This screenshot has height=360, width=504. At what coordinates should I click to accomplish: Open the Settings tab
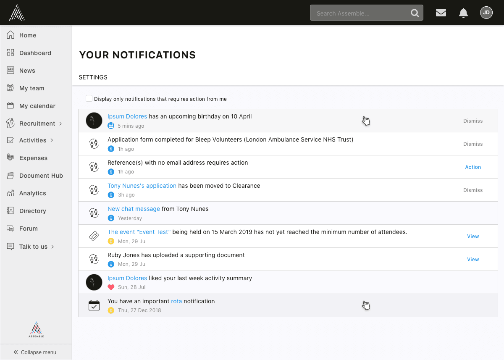pos(93,77)
